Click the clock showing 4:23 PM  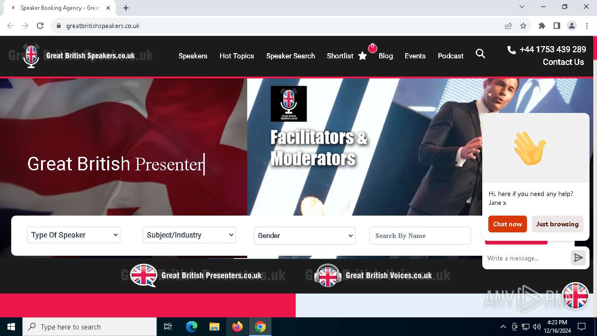coord(557,327)
